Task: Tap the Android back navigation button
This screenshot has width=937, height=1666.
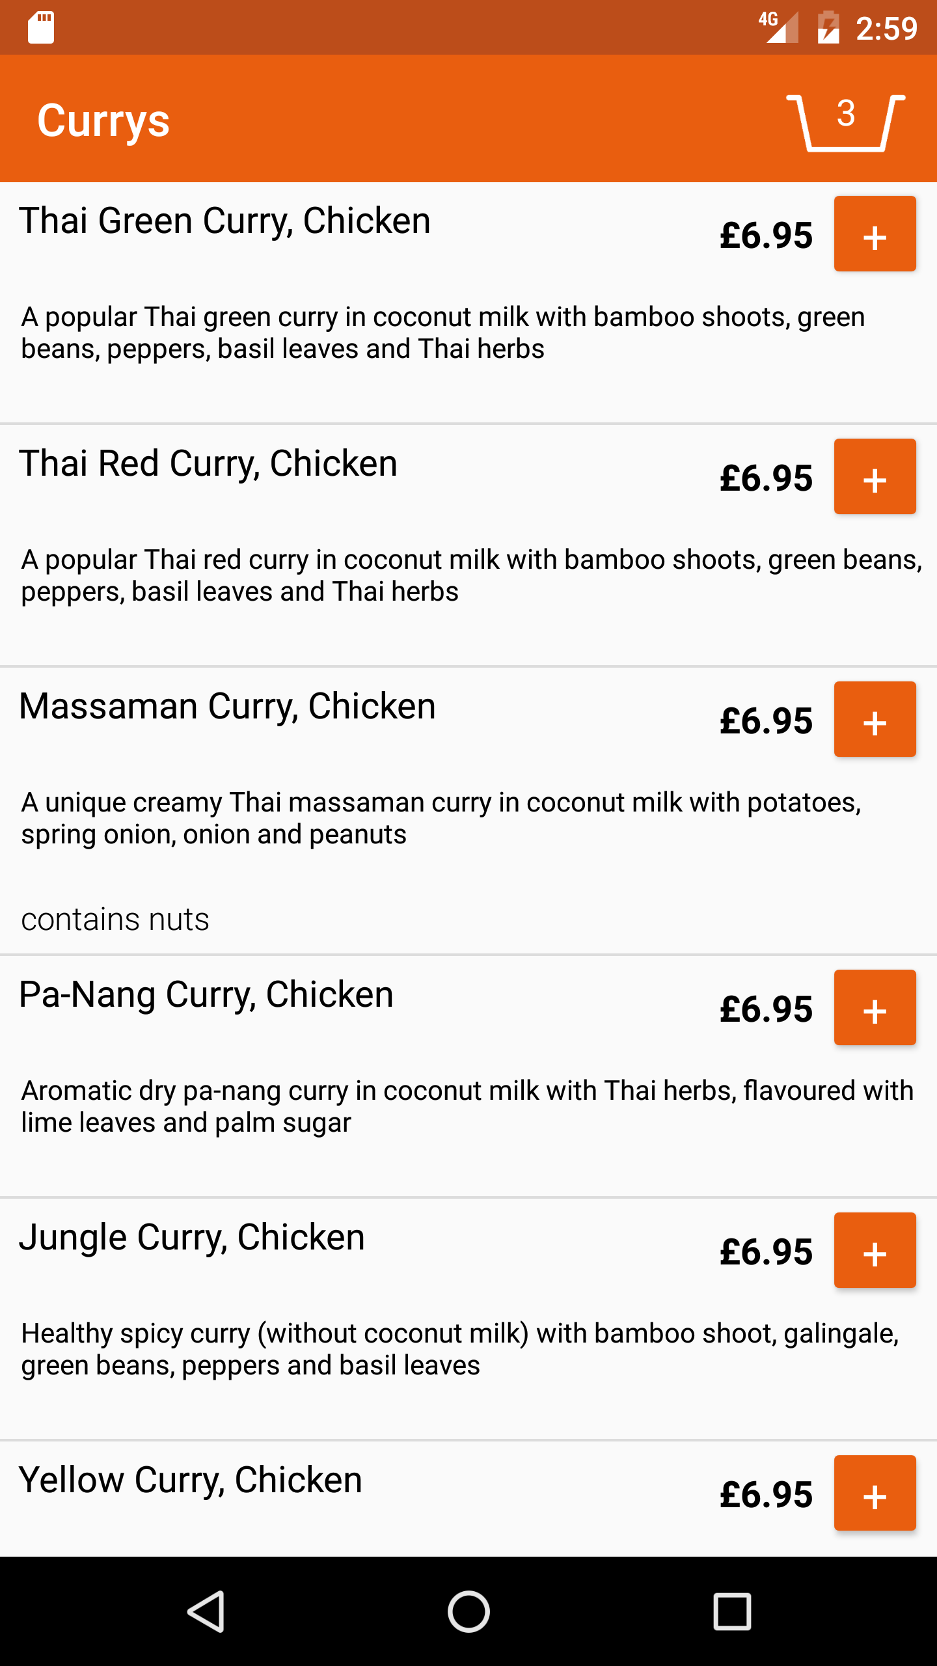Action: [207, 1611]
